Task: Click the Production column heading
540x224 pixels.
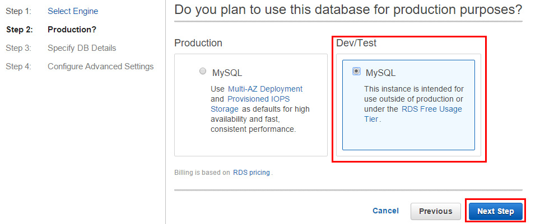Action: coord(198,43)
